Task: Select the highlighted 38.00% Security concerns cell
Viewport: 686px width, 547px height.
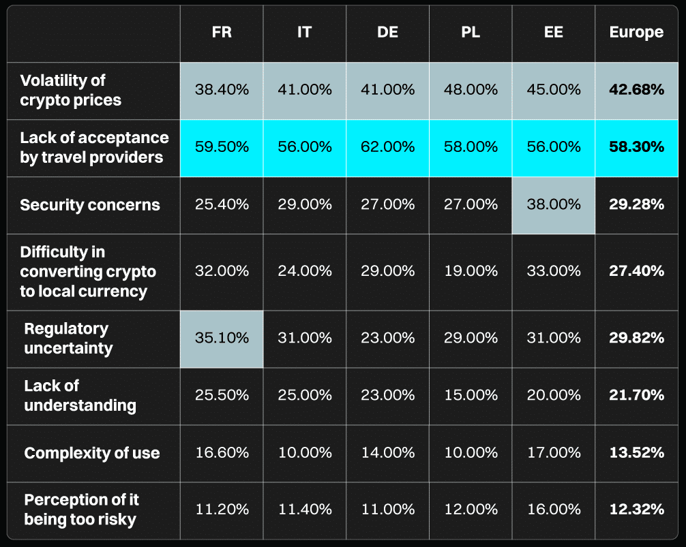Action: click(x=553, y=205)
